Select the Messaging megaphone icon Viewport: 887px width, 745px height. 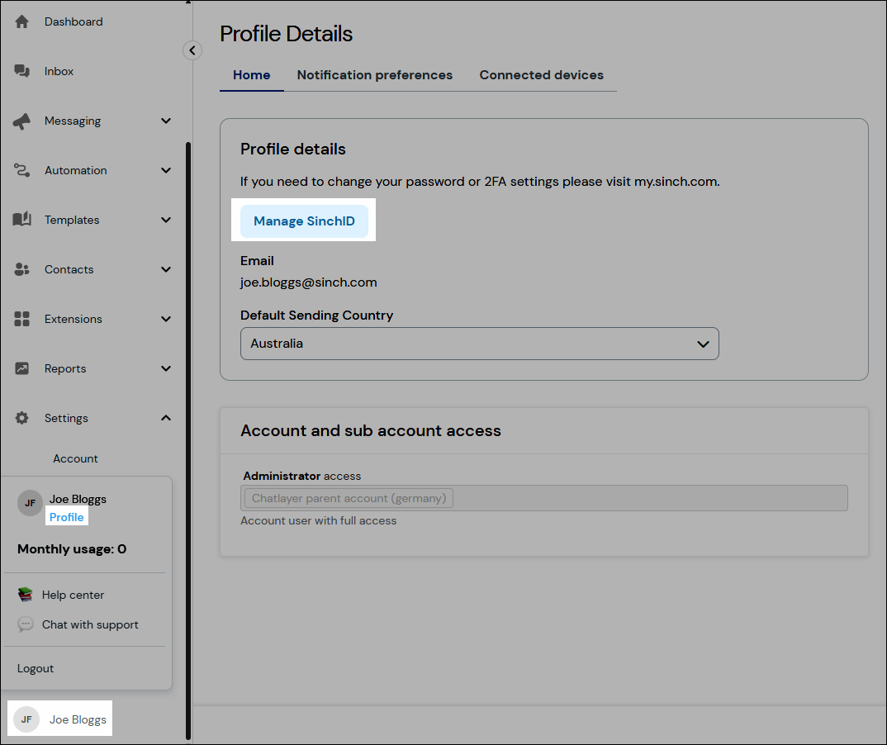(22, 121)
